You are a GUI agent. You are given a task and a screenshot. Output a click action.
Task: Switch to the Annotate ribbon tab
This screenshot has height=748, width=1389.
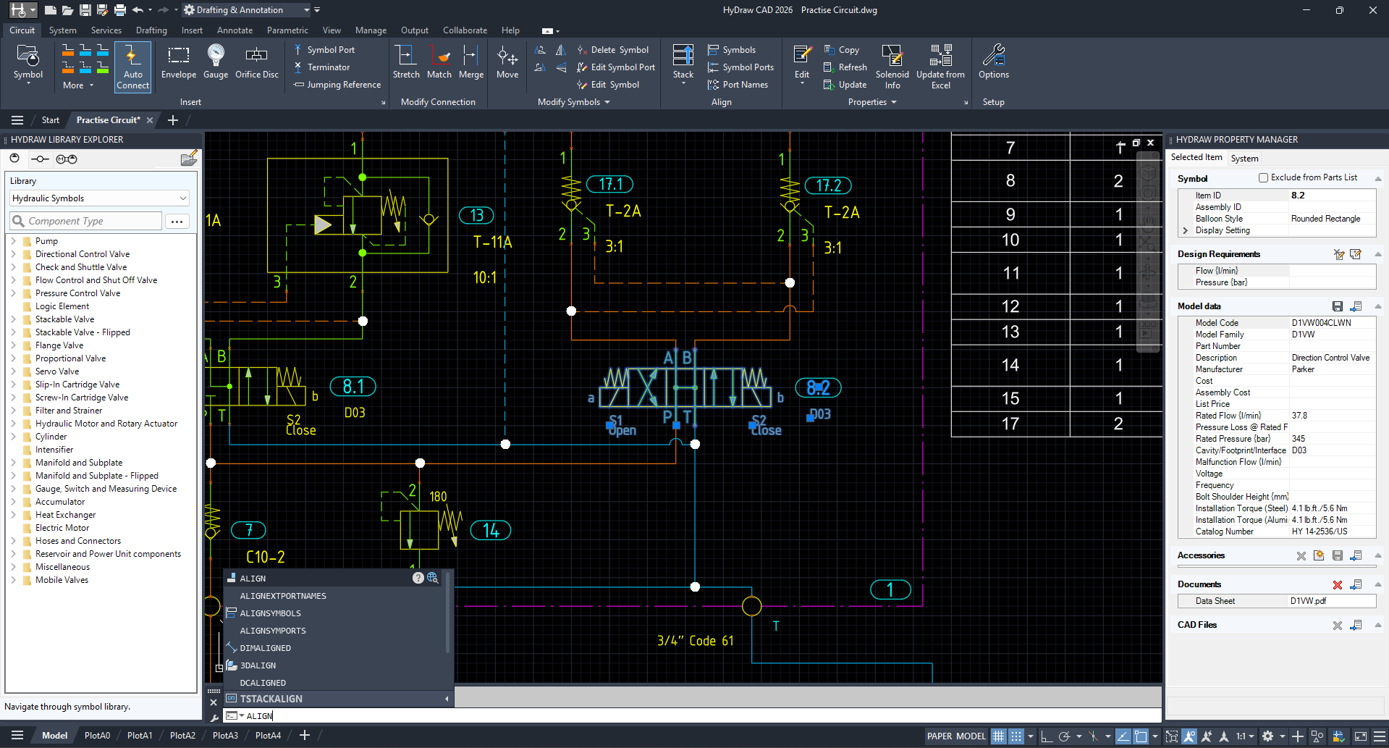pyautogui.click(x=235, y=30)
